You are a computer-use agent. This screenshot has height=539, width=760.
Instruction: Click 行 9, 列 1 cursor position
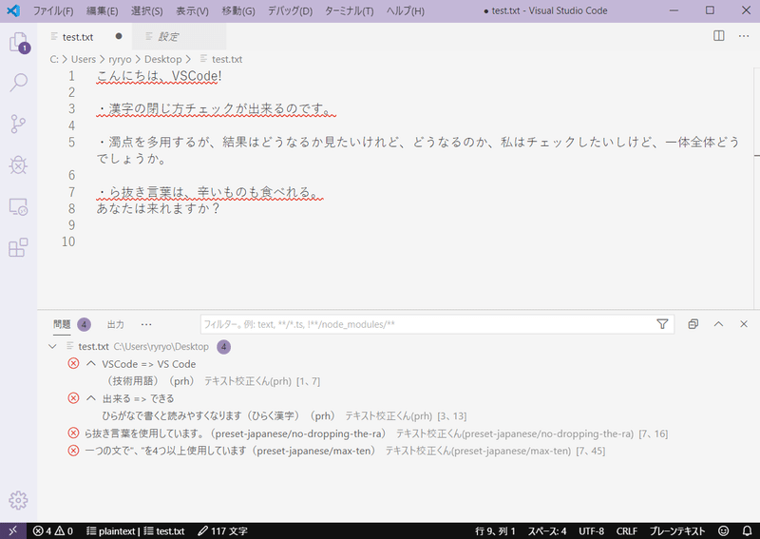[x=495, y=531]
